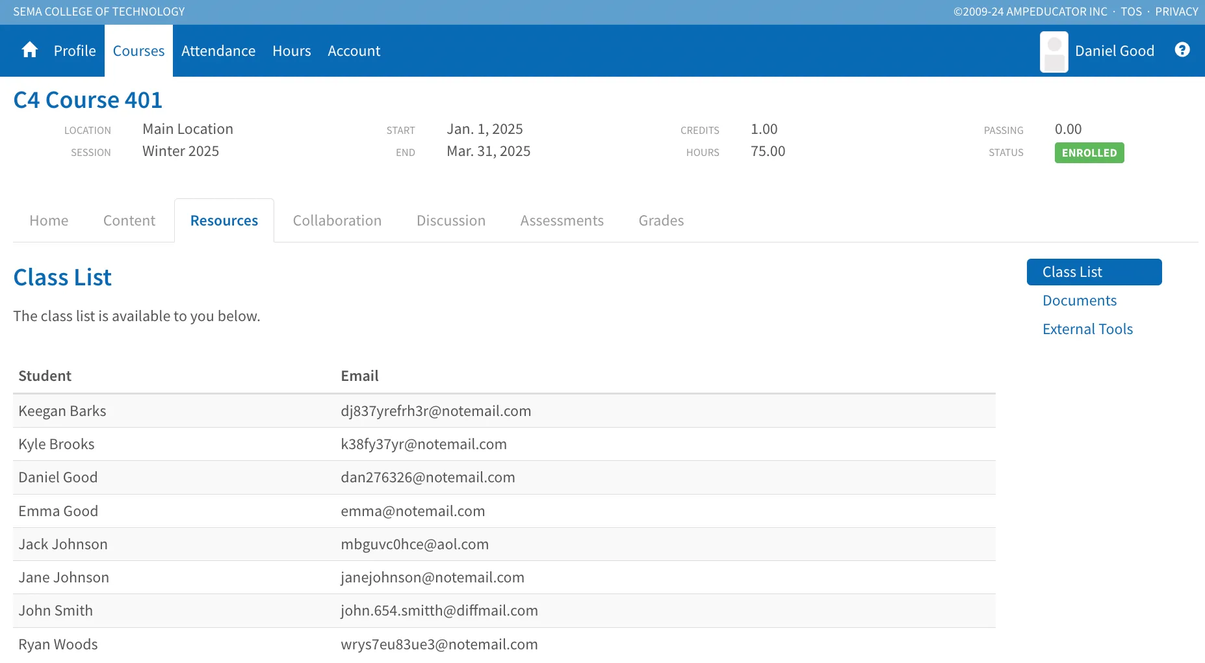
Task: Click the Email column header
Action: pos(359,376)
